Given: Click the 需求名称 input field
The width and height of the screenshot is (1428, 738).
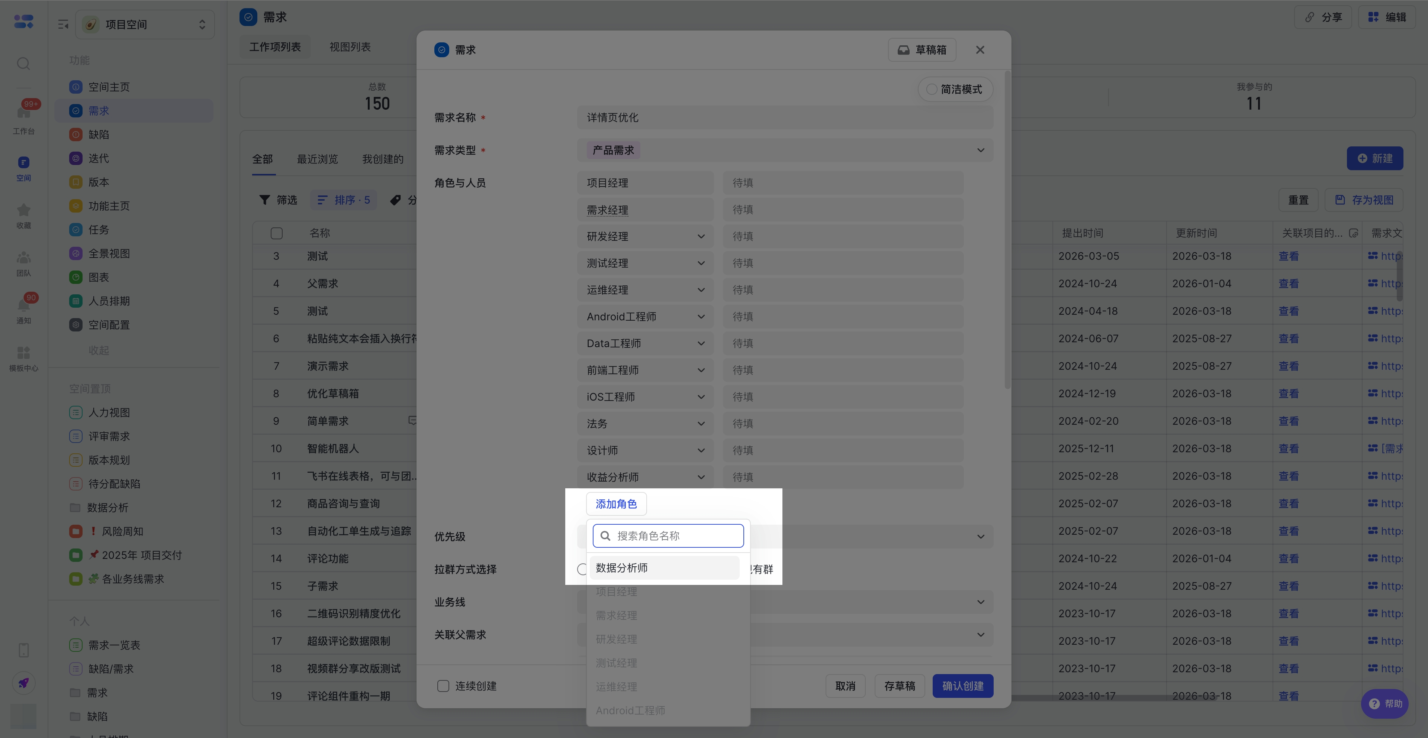Looking at the screenshot, I should click(785, 117).
